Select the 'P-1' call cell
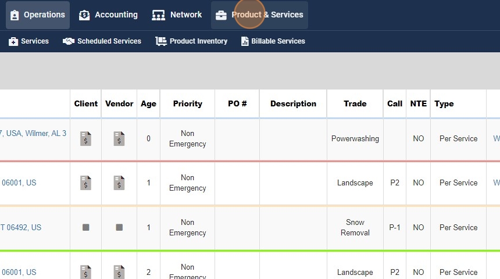Screen dimensions: 500x279 395,227
